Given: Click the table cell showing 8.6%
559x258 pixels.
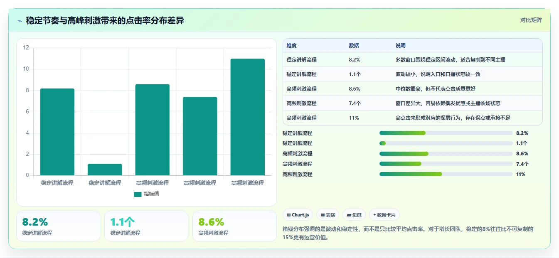Looking at the screenshot, I should (x=355, y=89).
